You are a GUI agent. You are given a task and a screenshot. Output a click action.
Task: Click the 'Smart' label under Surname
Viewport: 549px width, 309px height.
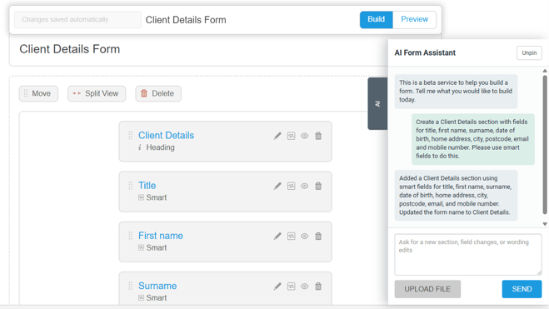156,298
